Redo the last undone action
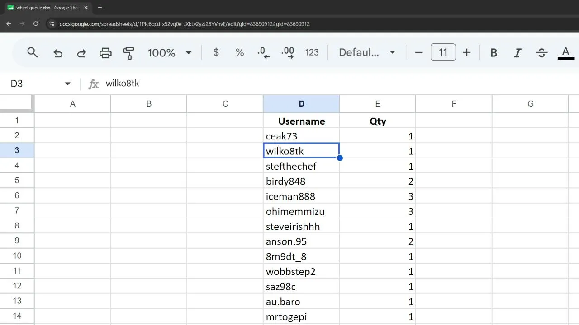The height and width of the screenshot is (325, 579). pyautogui.click(x=81, y=53)
